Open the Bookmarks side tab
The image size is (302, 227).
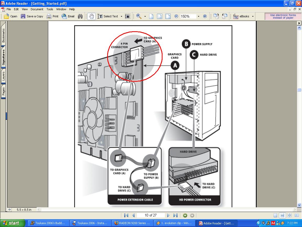[x=3, y=35]
